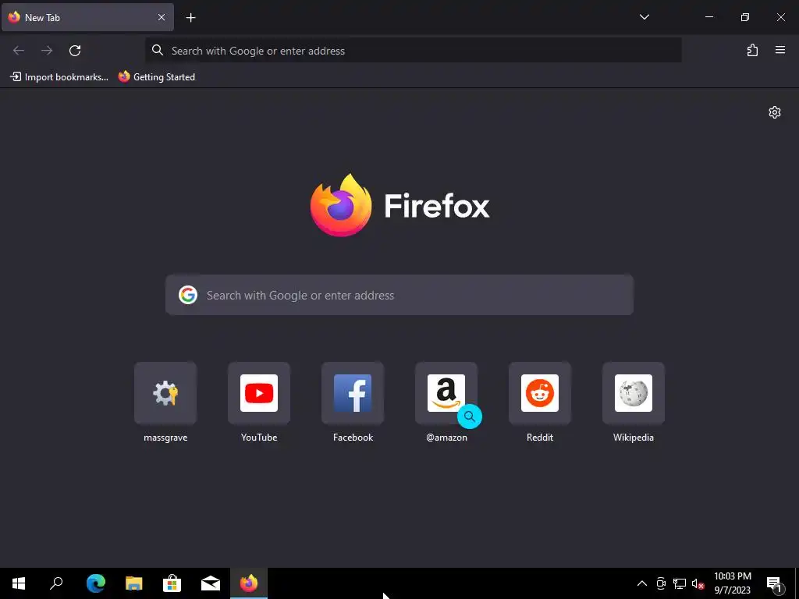Click the Wikipedia label text

pyautogui.click(x=634, y=438)
